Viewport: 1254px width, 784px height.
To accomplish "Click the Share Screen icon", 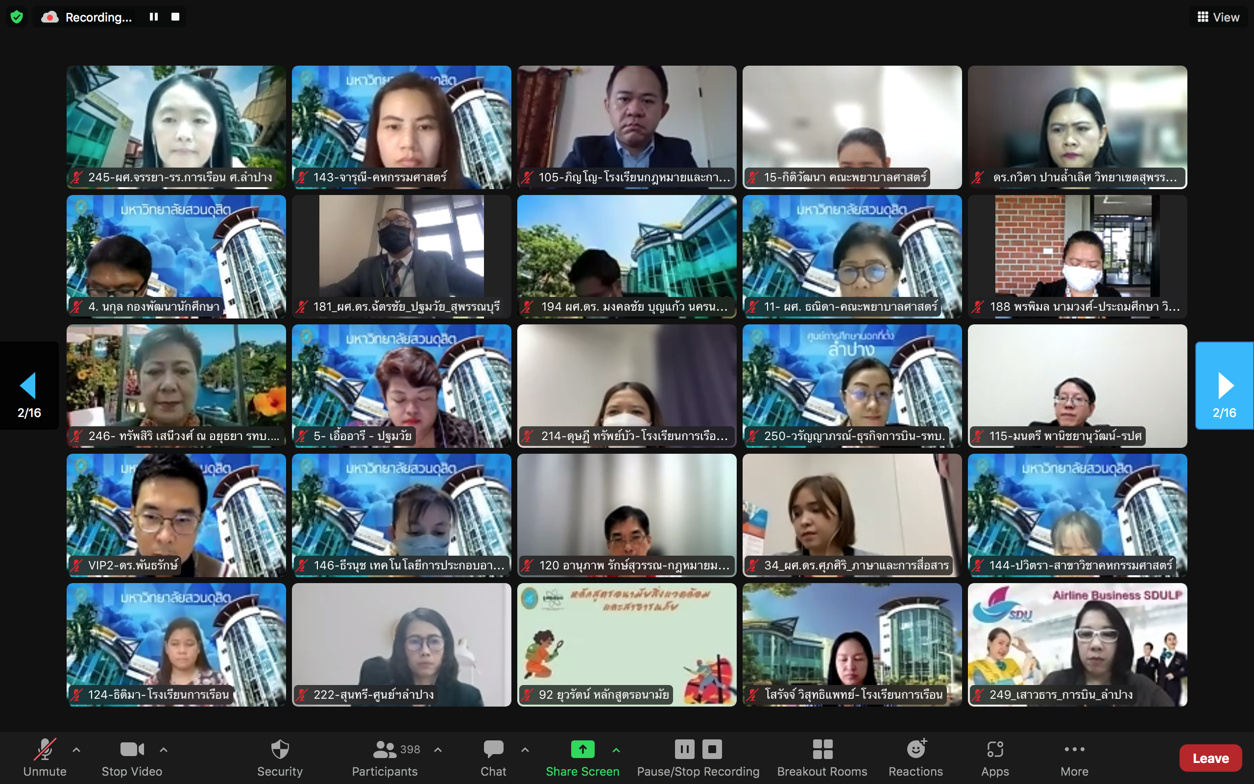I will pyautogui.click(x=582, y=749).
